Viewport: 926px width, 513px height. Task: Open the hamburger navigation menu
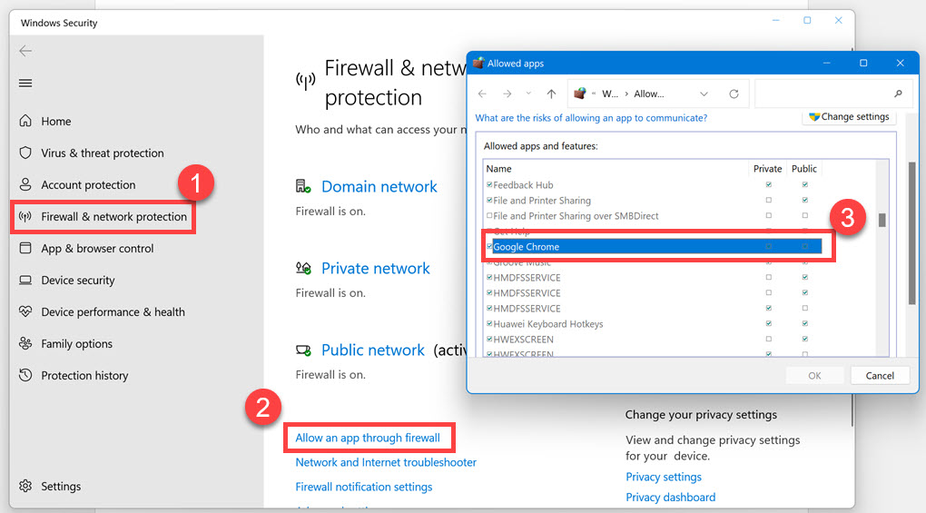[x=25, y=84]
